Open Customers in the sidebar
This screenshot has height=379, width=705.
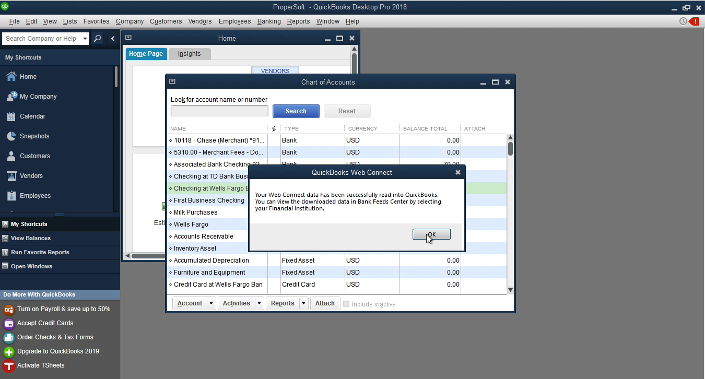tap(28, 156)
